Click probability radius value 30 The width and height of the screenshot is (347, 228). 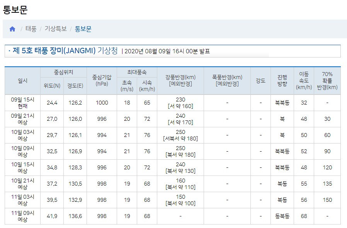point(327,119)
